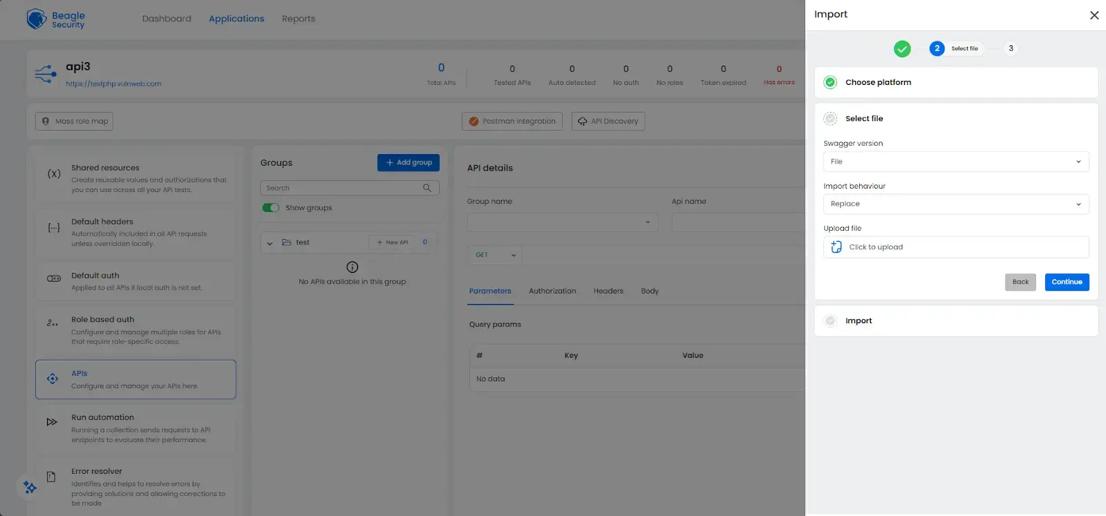This screenshot has width=1106, height=516.
Task: Close the Import panel
Action: (x=1094, y=15)
